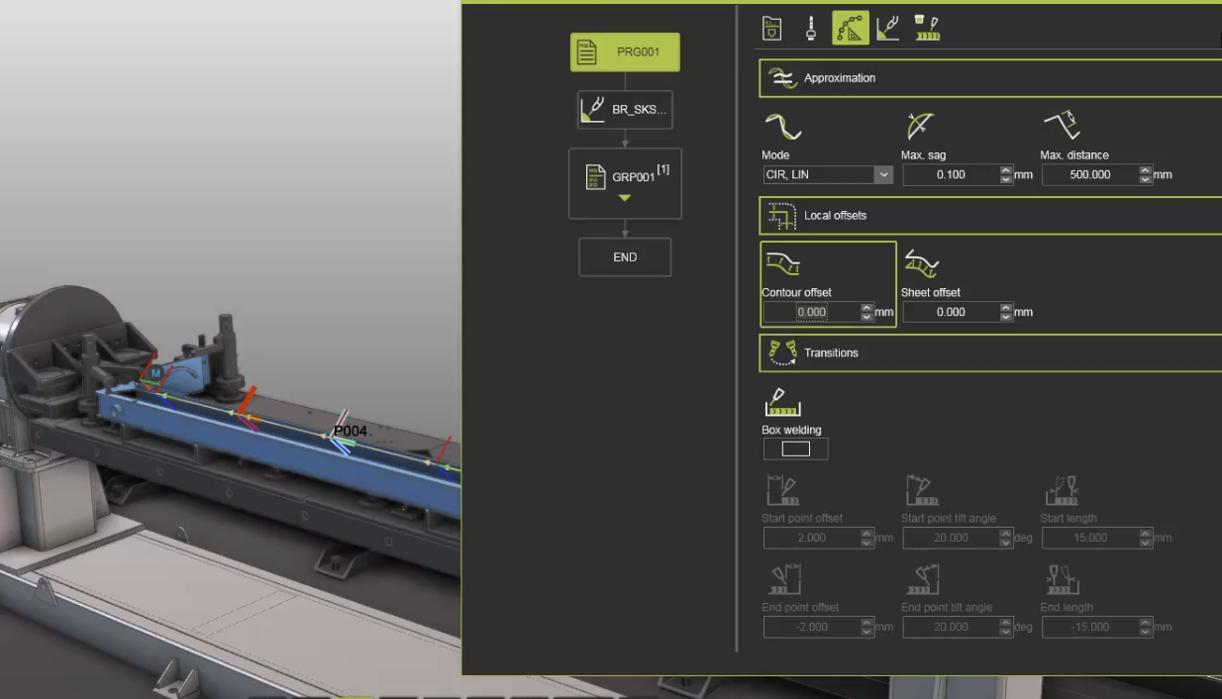Collapse the Local offsets section header
Image resolution: width=1222 pixels, height=699 pixels.
click(990, 216)
